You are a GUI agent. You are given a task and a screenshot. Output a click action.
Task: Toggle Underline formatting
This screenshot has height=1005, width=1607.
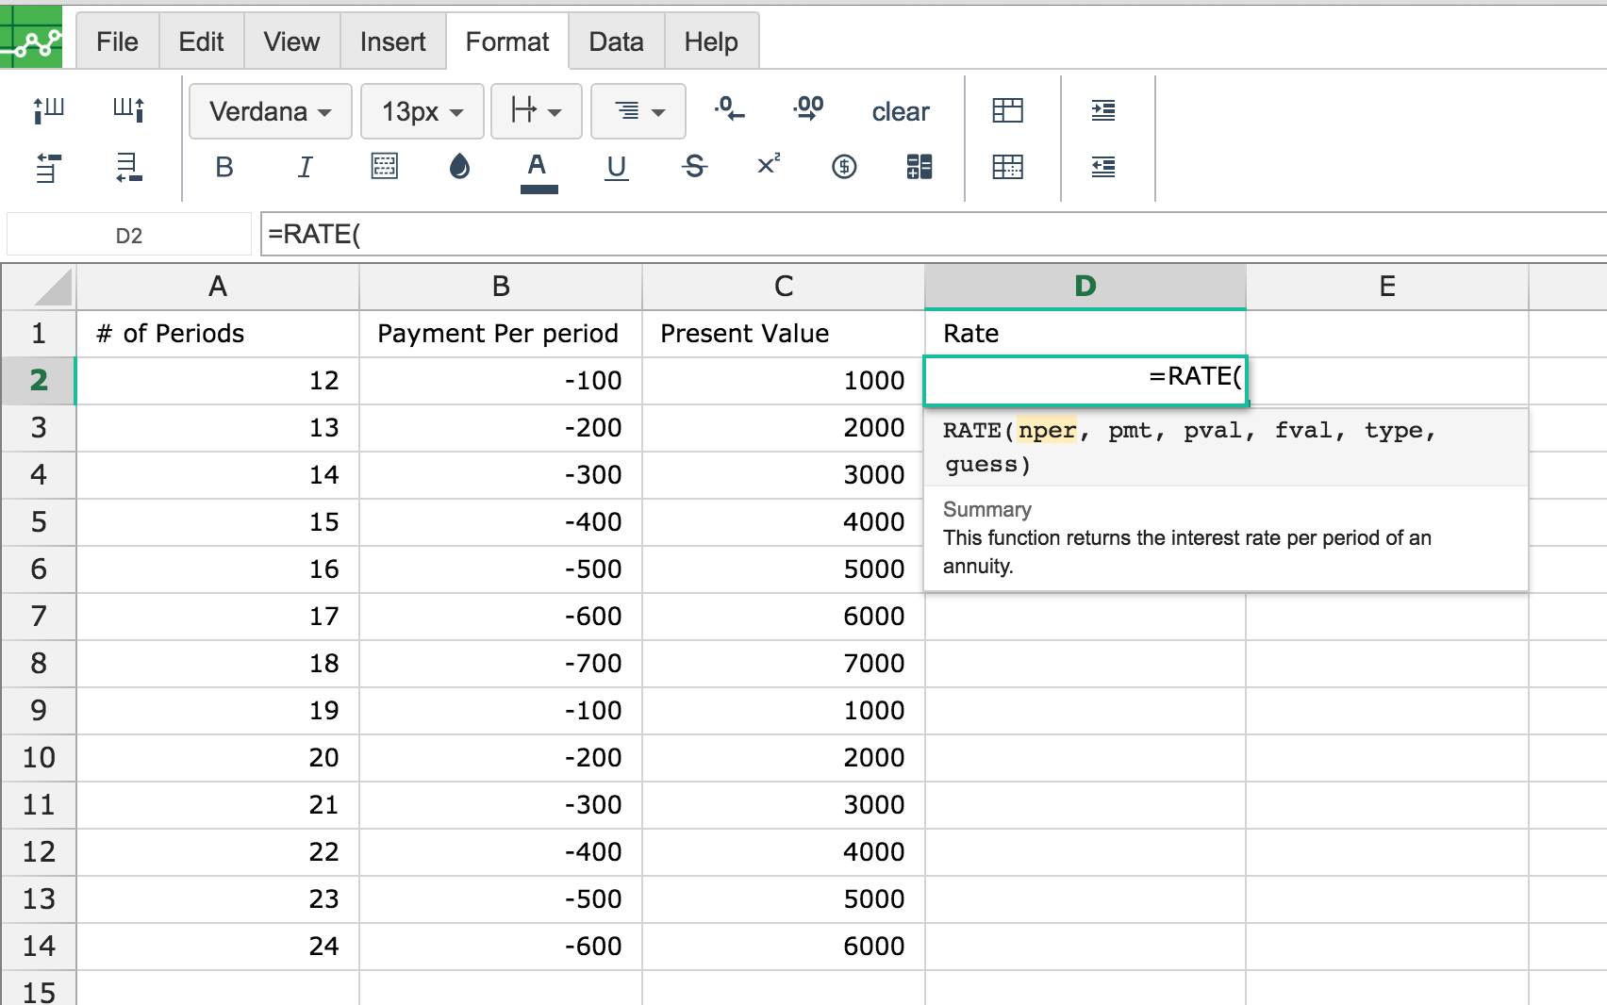[617, 167]
